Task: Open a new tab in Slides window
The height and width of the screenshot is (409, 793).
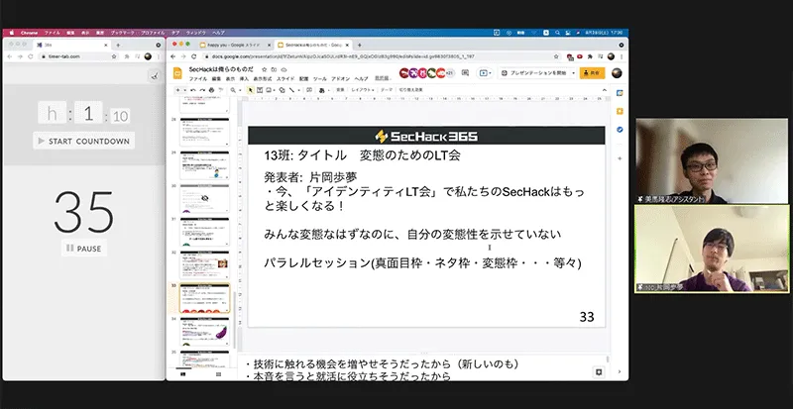Action: [360, 45]
